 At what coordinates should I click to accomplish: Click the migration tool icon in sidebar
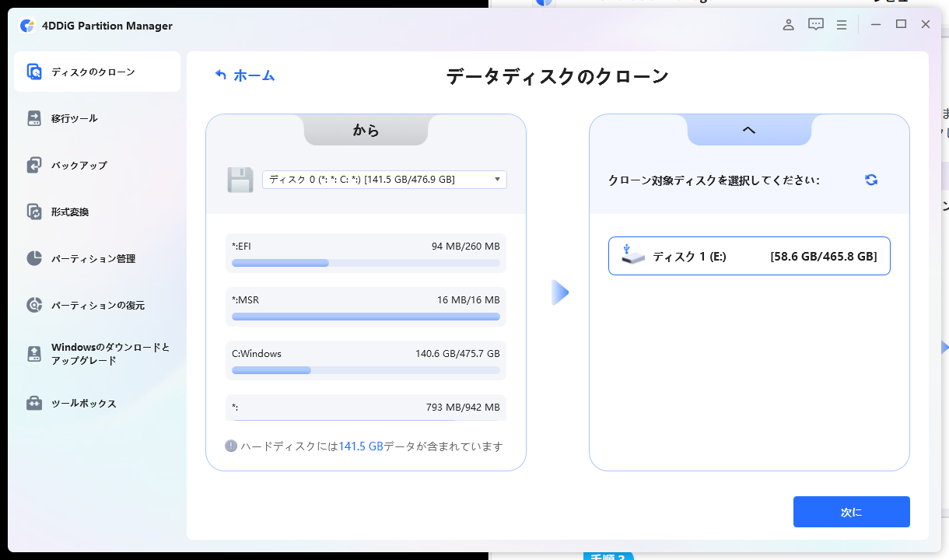pyautogui.click(x=34, y=118)
